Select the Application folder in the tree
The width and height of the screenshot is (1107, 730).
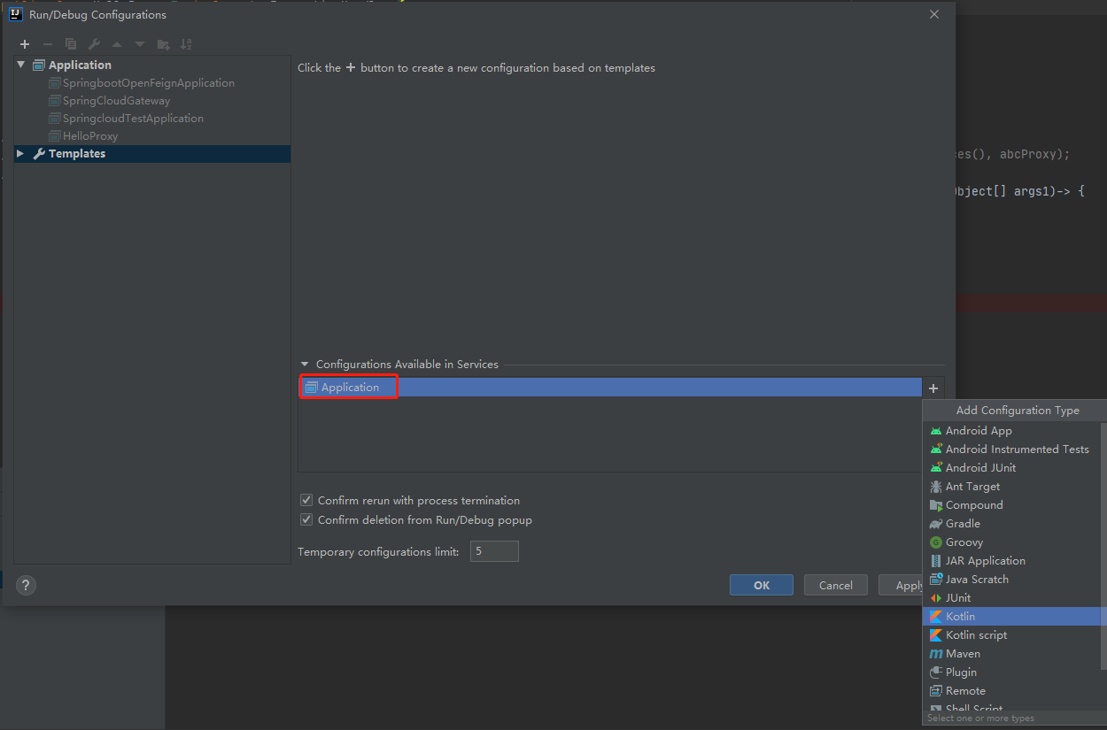pos(152,65)
